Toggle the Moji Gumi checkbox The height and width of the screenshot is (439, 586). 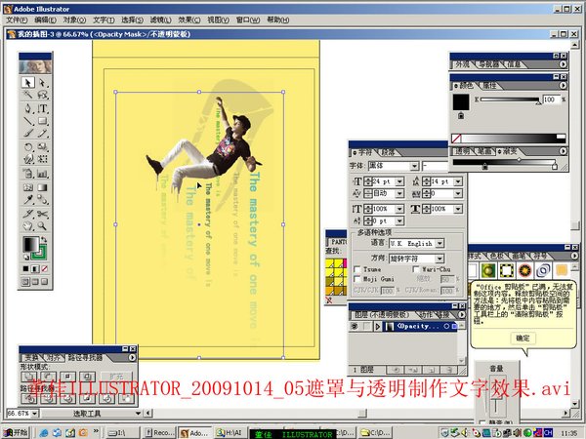(358, 278)
